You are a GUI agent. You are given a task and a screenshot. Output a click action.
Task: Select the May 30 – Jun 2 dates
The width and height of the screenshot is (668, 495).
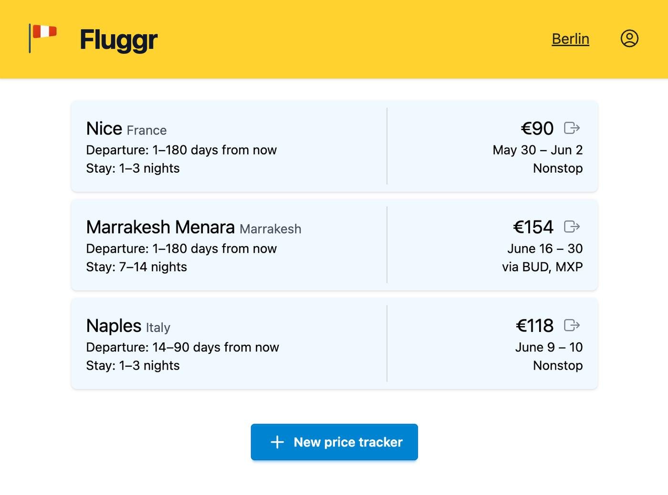click(537, 150)
